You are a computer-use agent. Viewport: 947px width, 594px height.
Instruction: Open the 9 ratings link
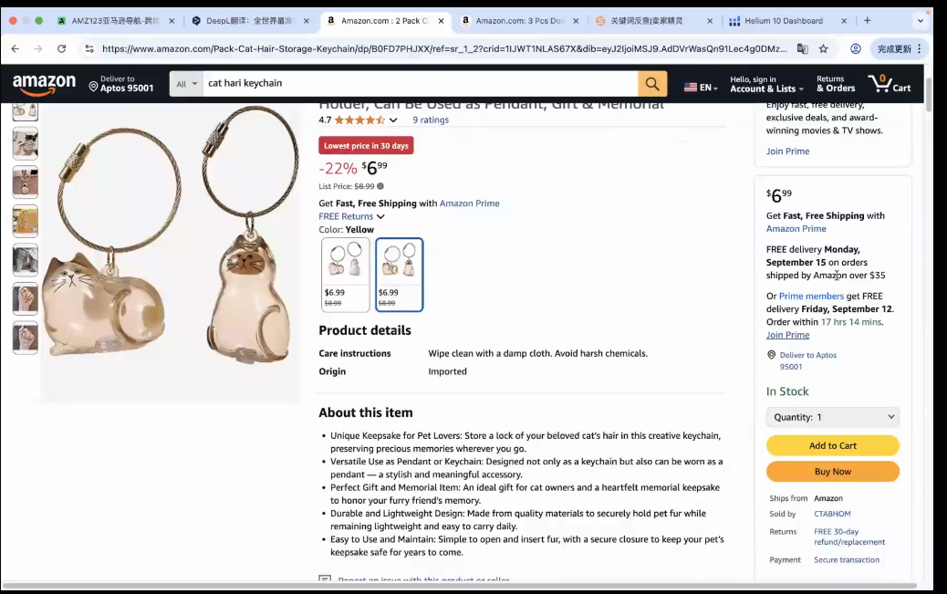click(x=431, y=120)
